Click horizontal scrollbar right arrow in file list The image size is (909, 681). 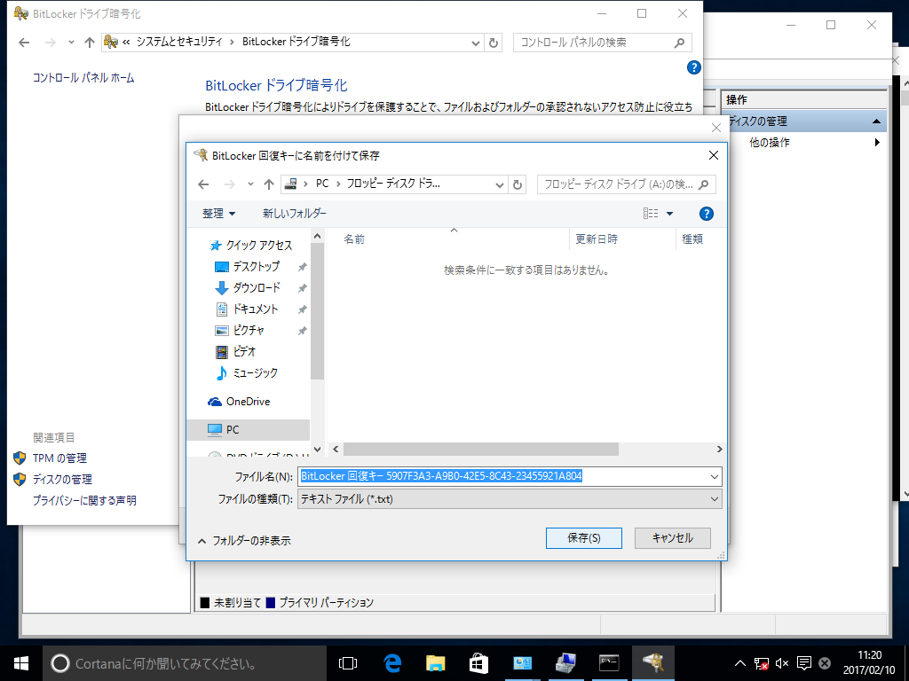719,450
